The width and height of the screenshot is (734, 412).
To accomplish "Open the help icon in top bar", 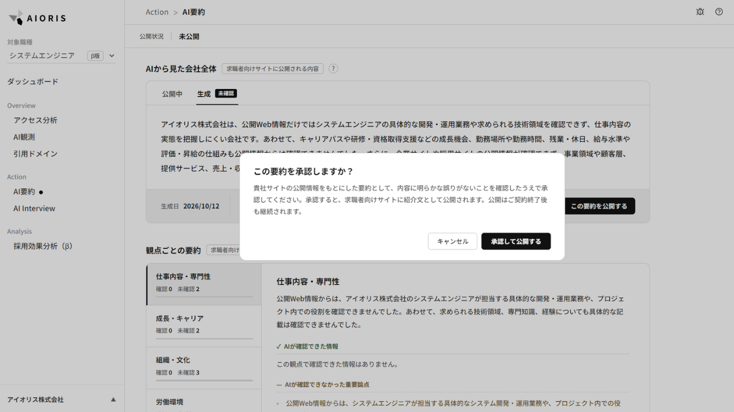I will coord(719,12).
